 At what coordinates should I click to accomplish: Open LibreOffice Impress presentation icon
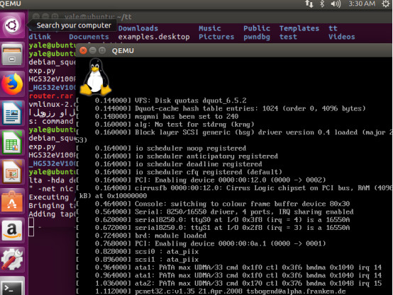coord(12,172)
